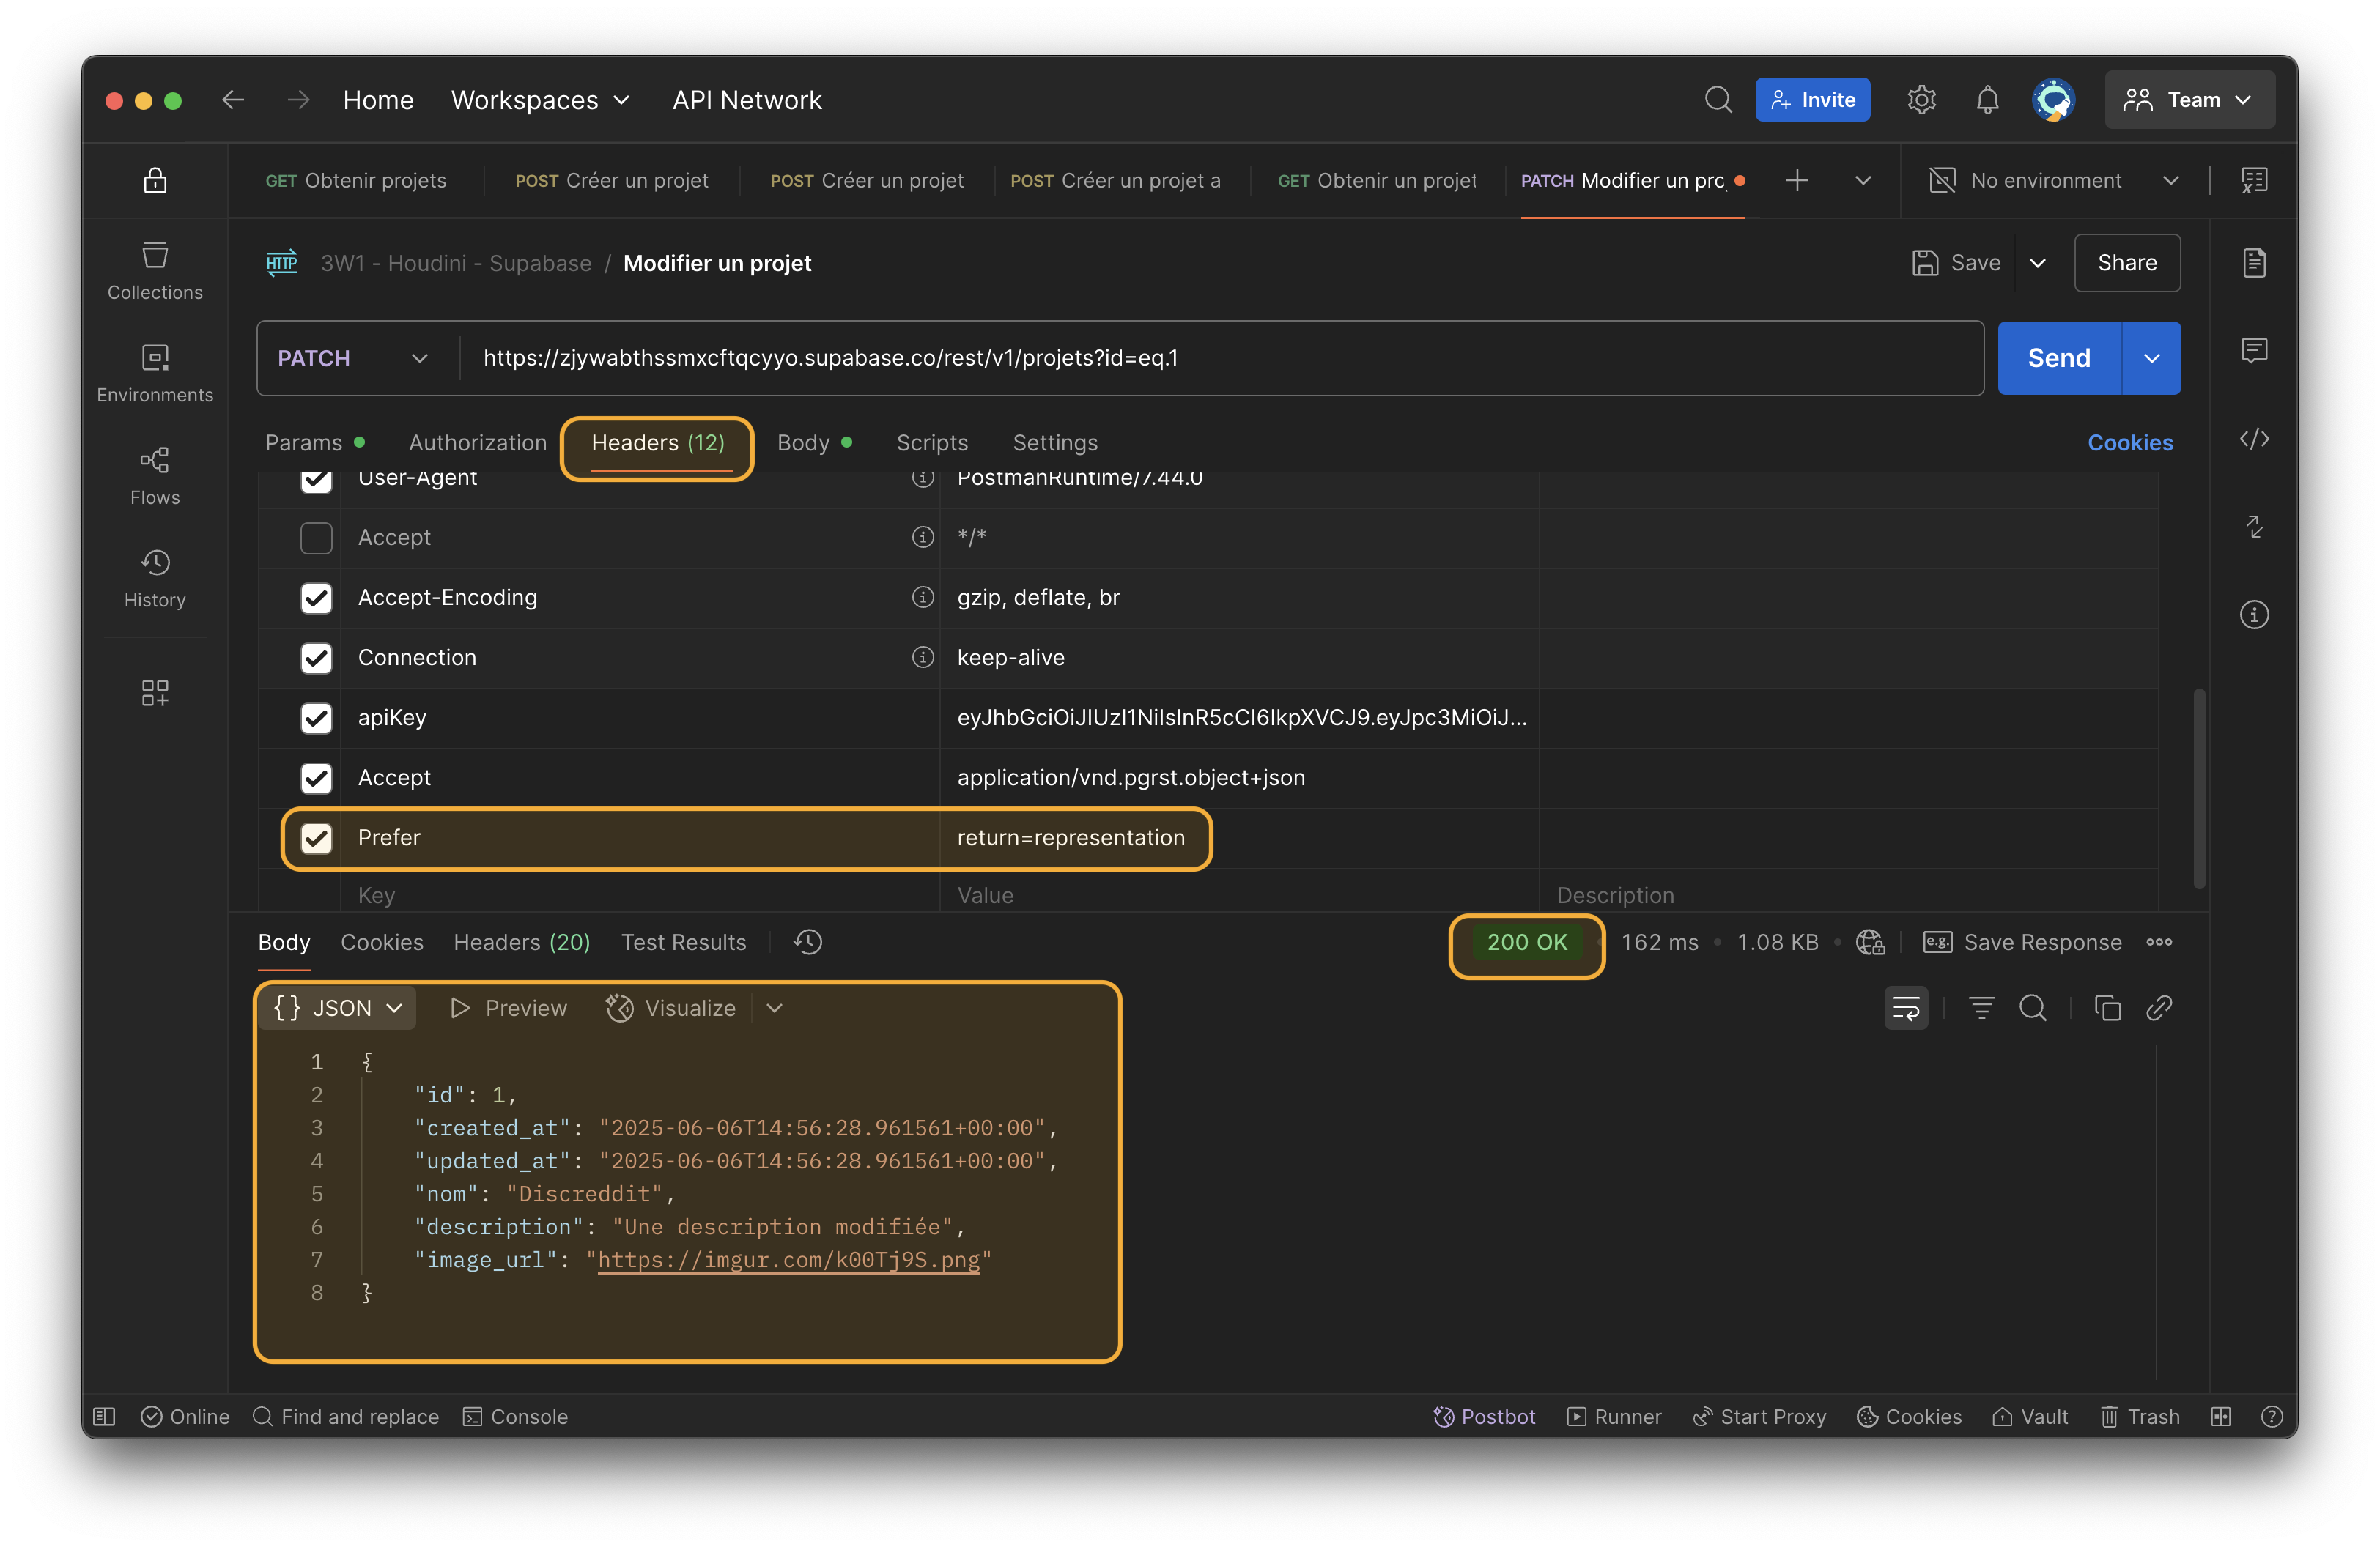
Task: Open the comments panel icon
Action: pos(2254,351)
